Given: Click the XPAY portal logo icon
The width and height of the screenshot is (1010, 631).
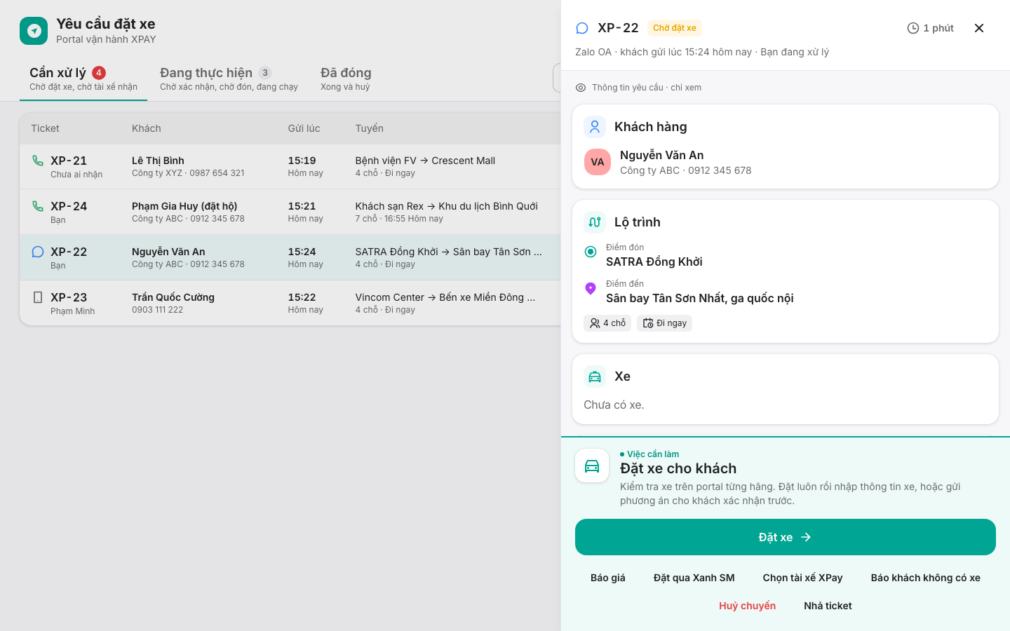Looking at the screenshot, I should 34,31.
